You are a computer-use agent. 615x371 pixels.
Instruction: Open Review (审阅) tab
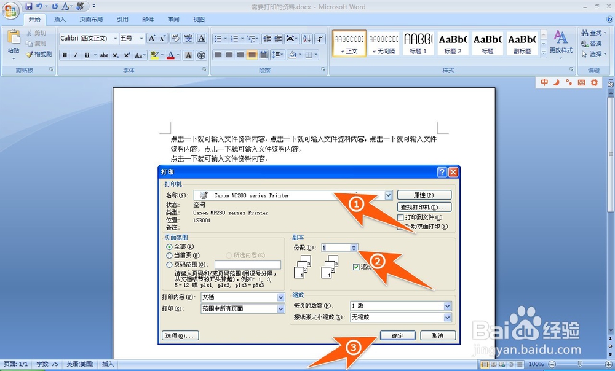[173, 19]
